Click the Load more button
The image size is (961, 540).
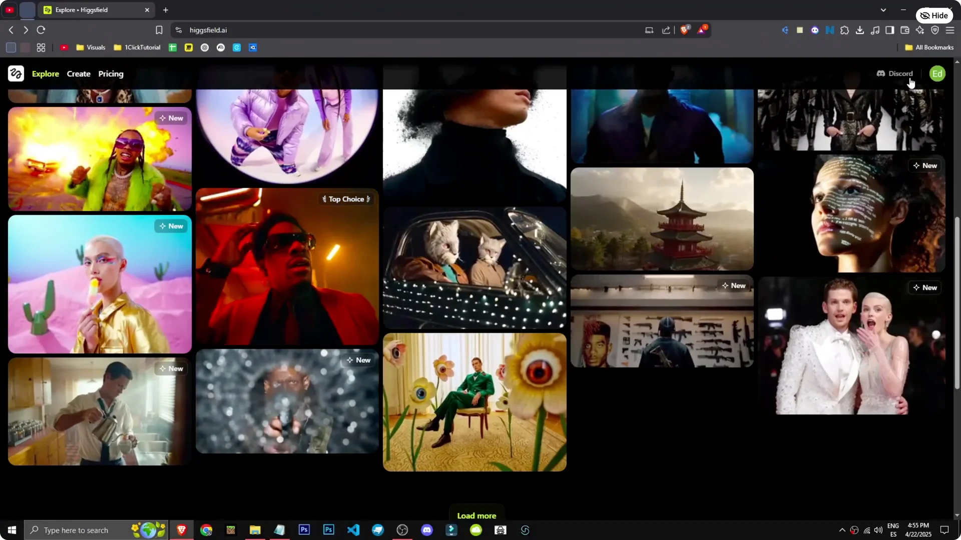476,515
